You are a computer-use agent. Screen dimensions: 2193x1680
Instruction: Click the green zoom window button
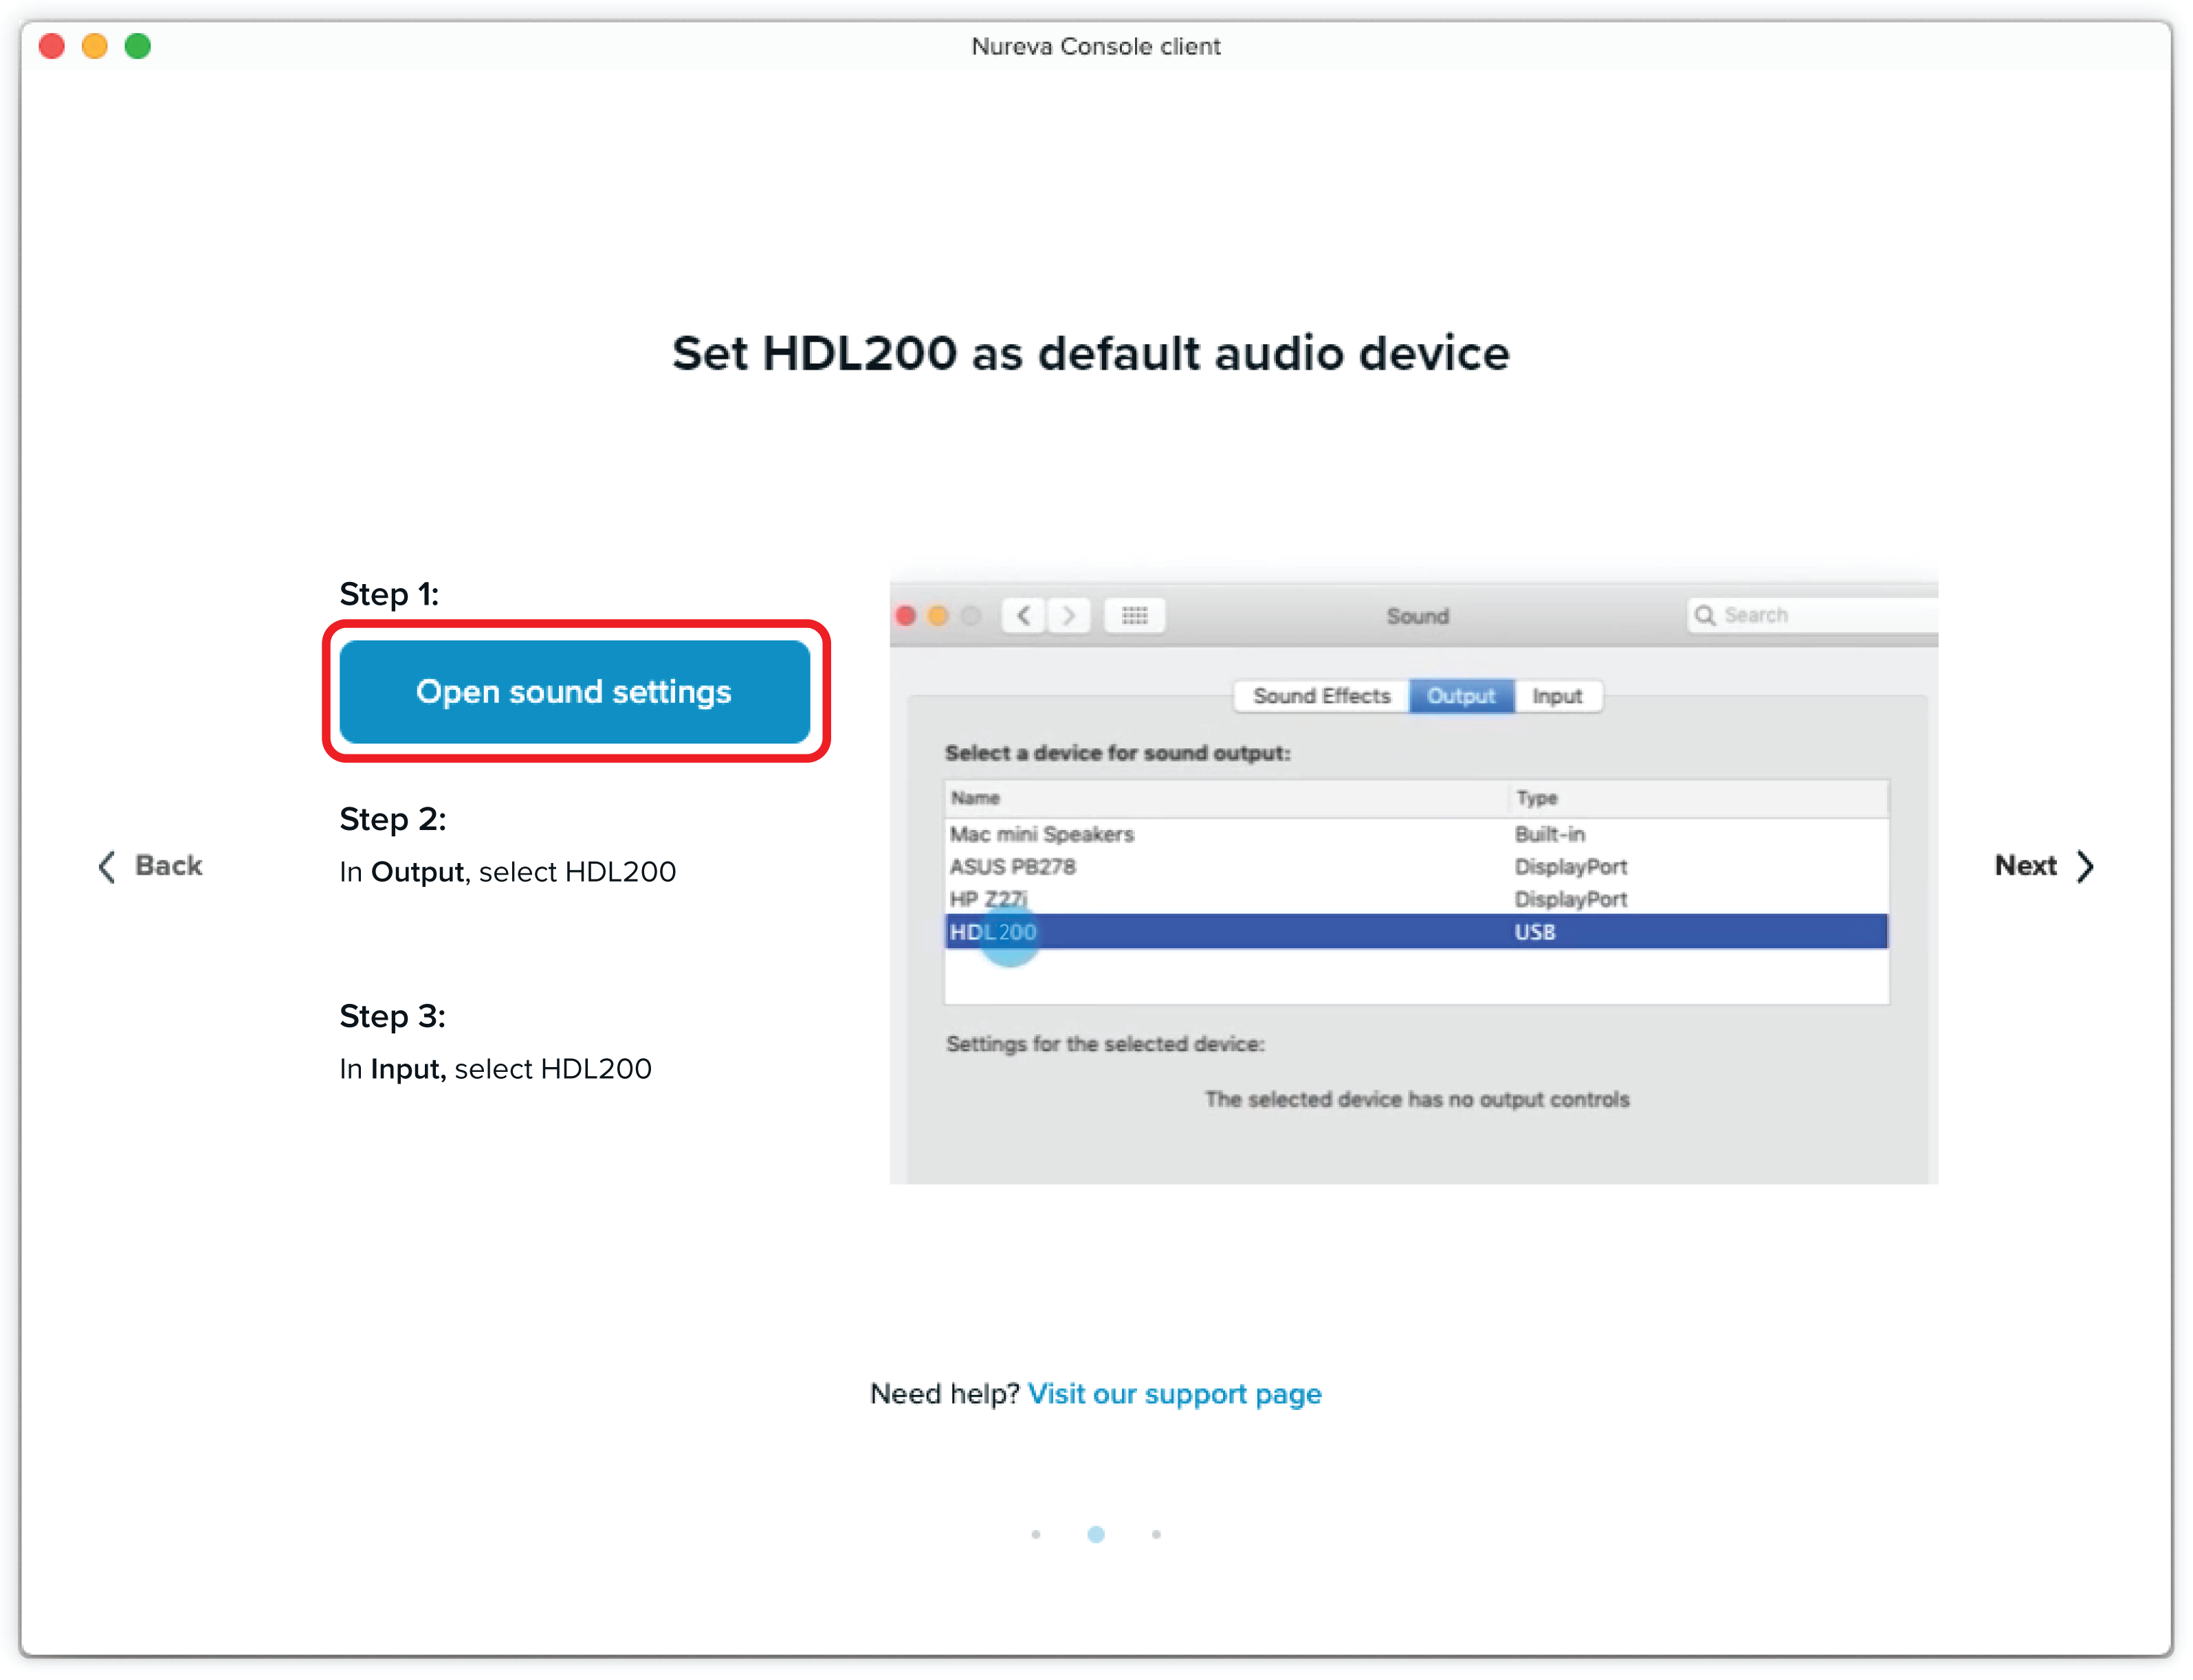(138, 46)
